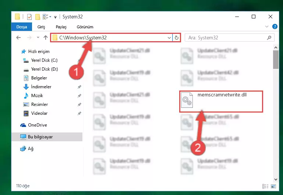
Task: Click the vertical scrollbar thumb
Action: point(276,60)
